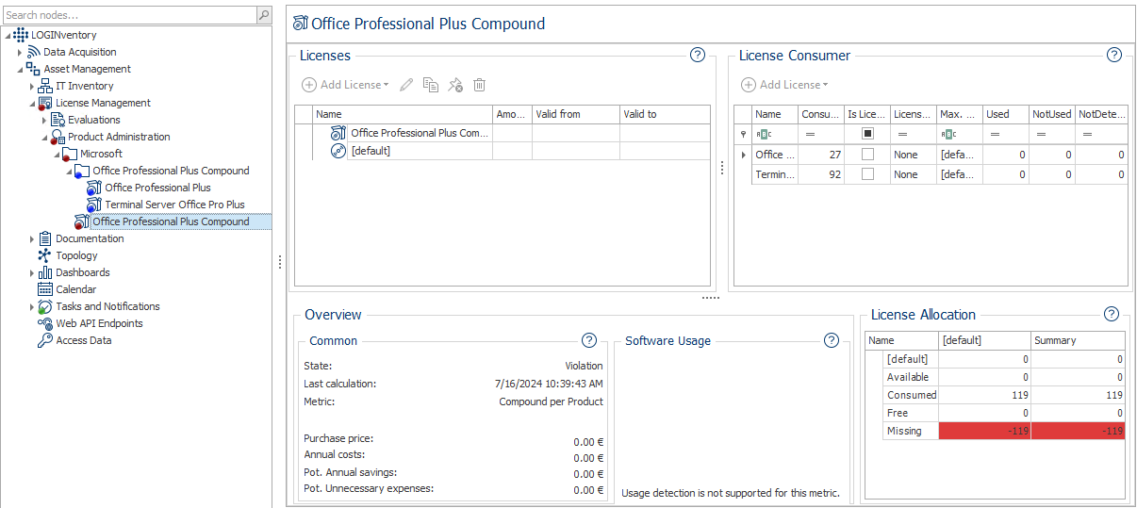Click the delete trash icon in Licenses toolbar
Viewport: 1137px width, 508px height.
[479, 85]
